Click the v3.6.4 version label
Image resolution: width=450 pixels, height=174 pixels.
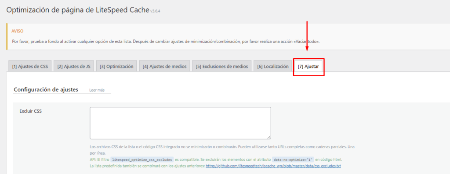(x=155, y=11)
